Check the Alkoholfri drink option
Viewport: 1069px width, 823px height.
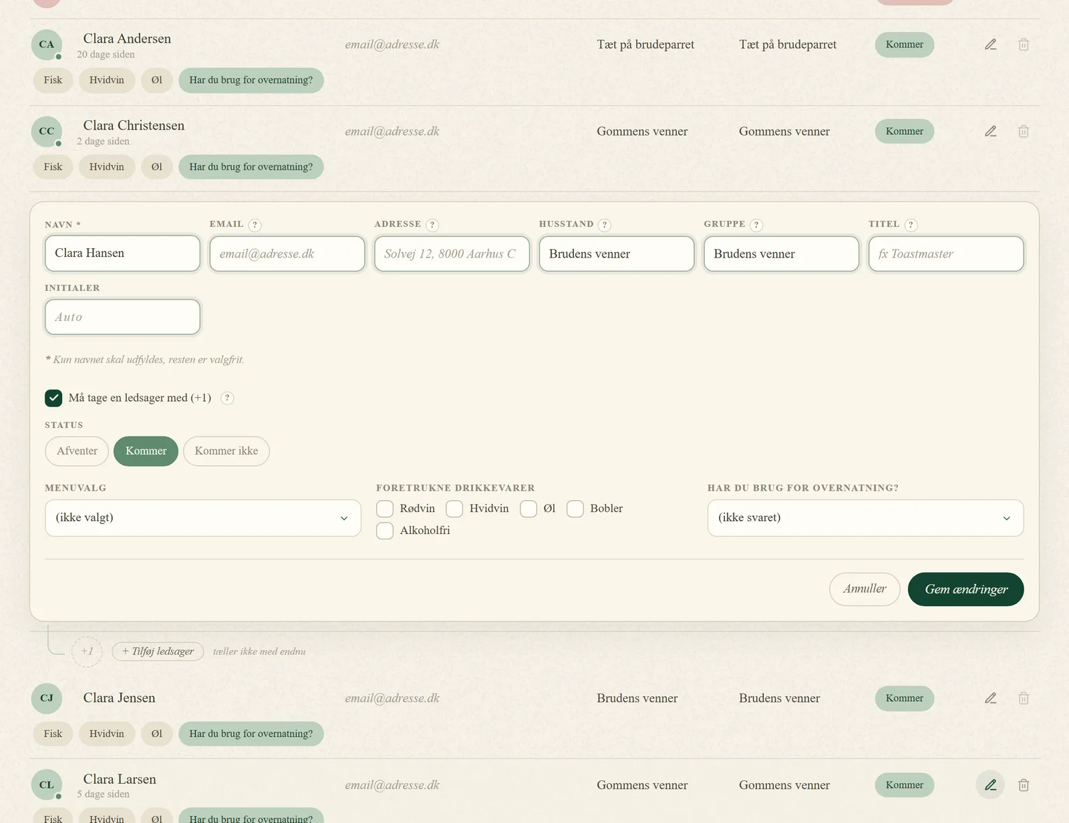(385, 531)
